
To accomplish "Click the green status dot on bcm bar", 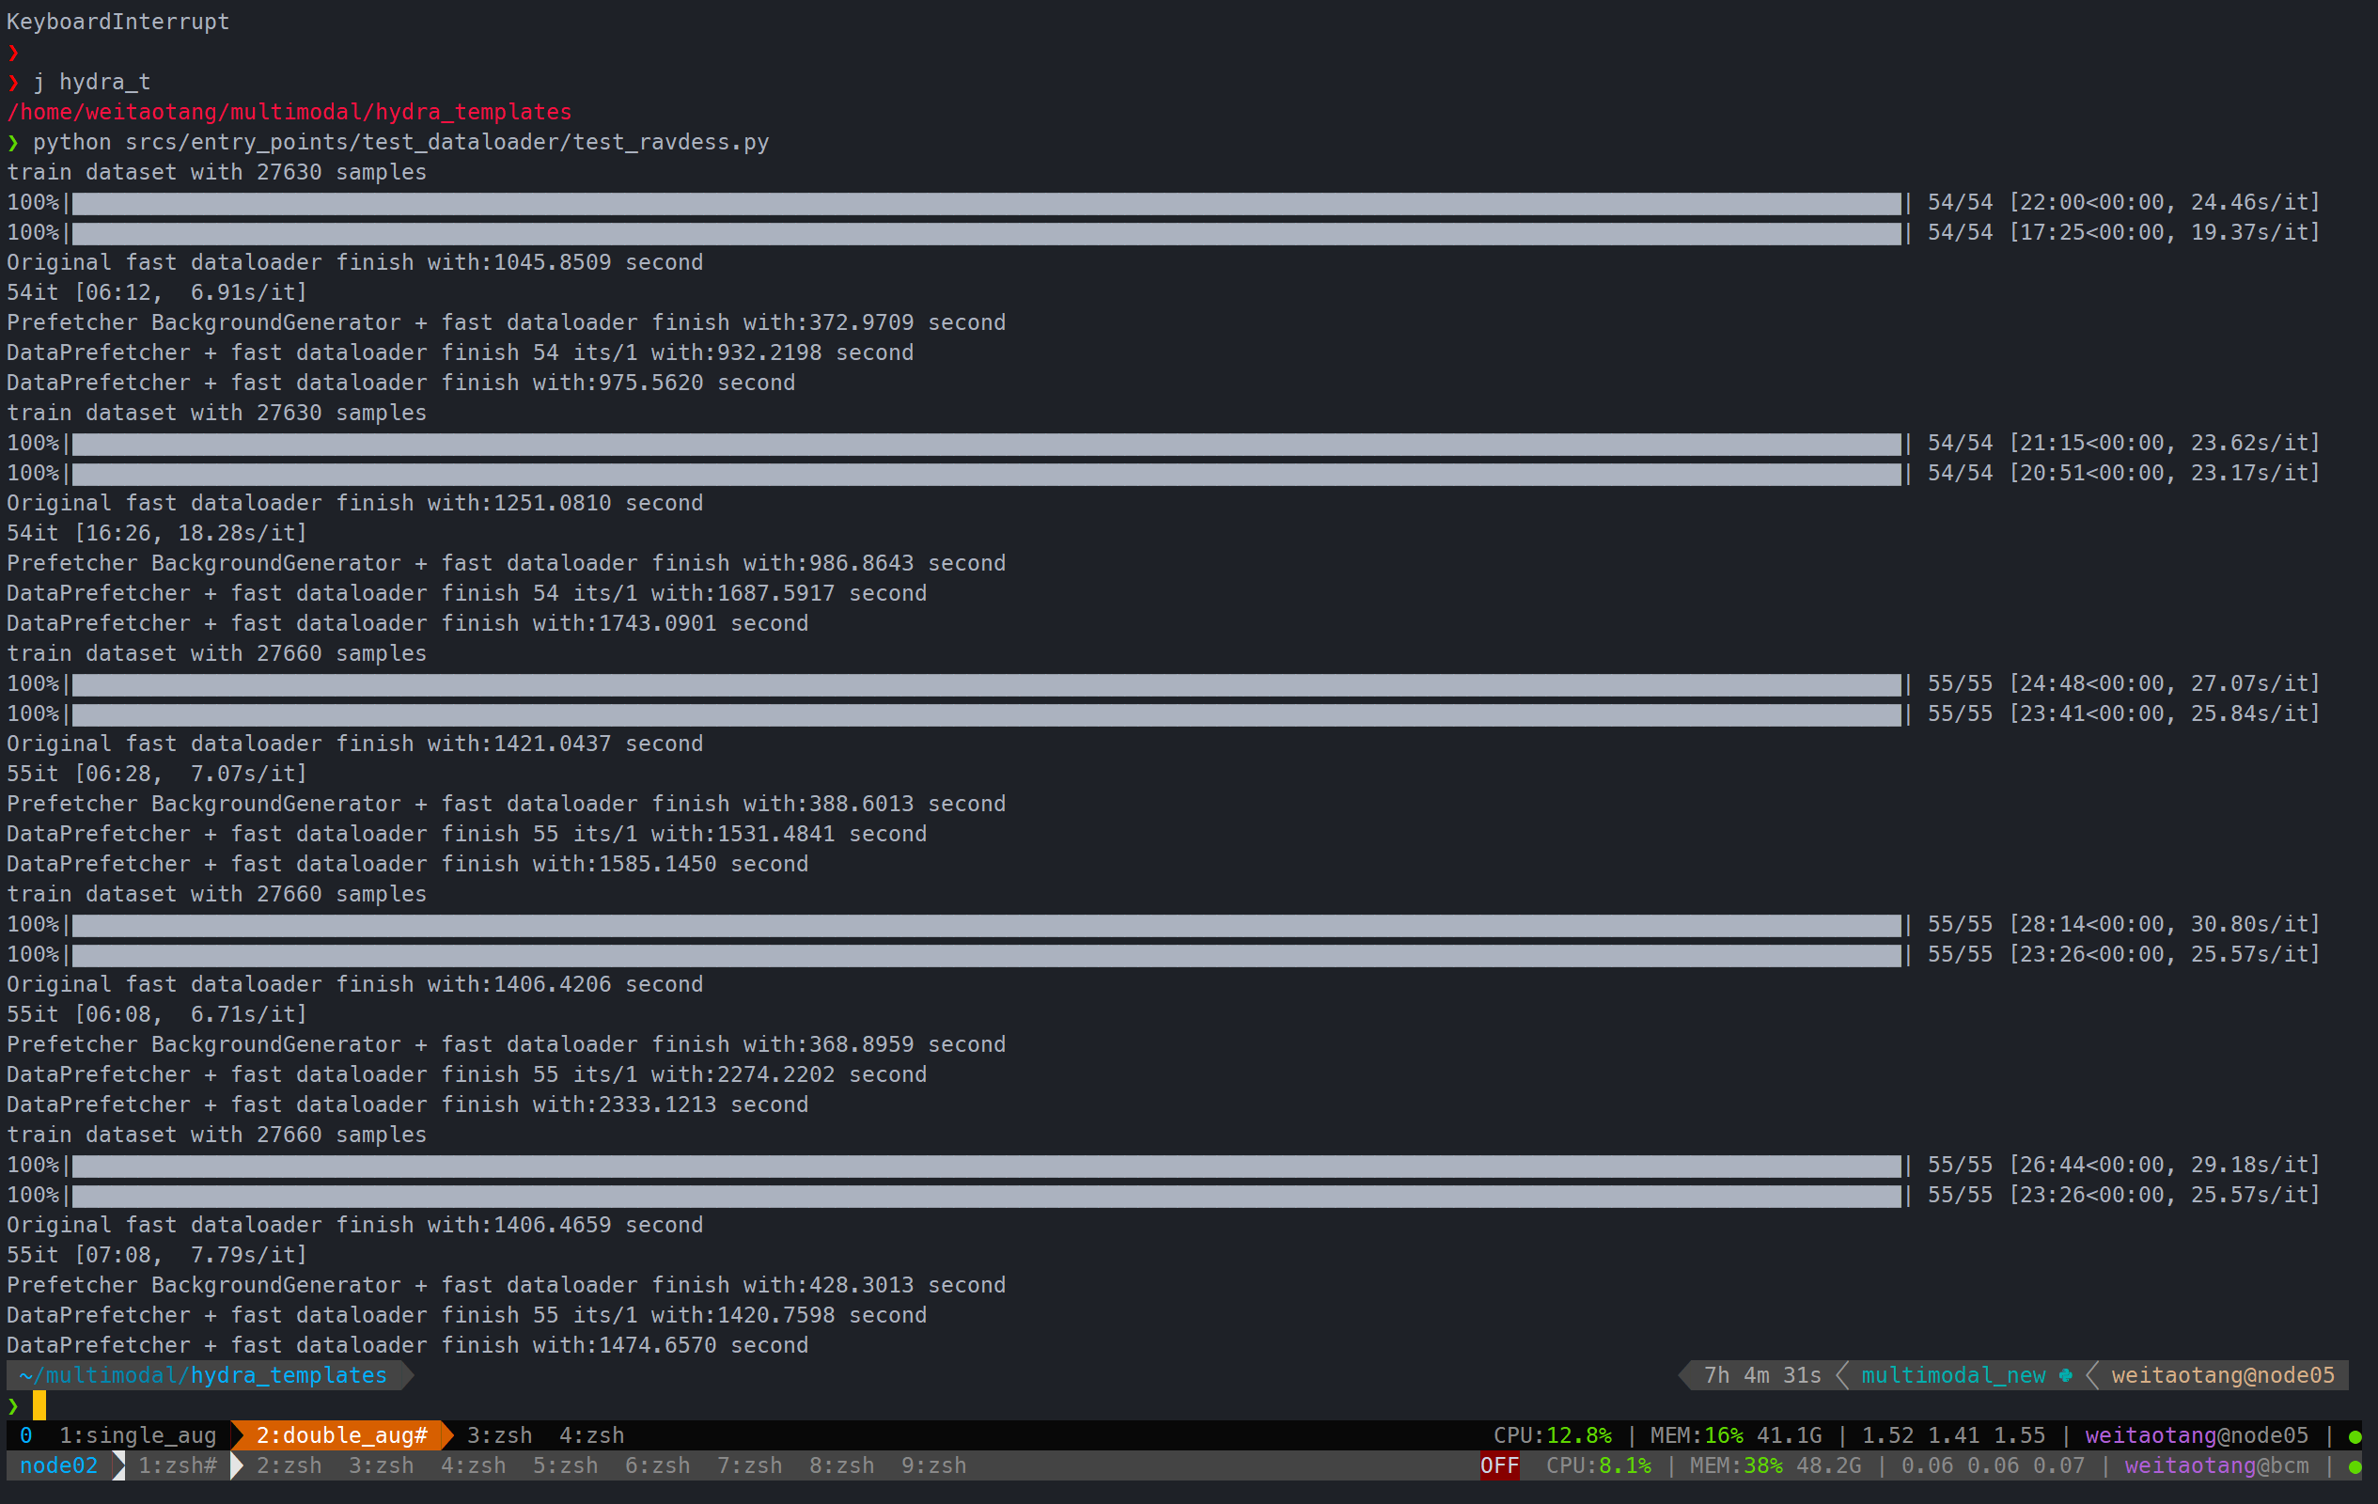I will pos(2355,1467).
